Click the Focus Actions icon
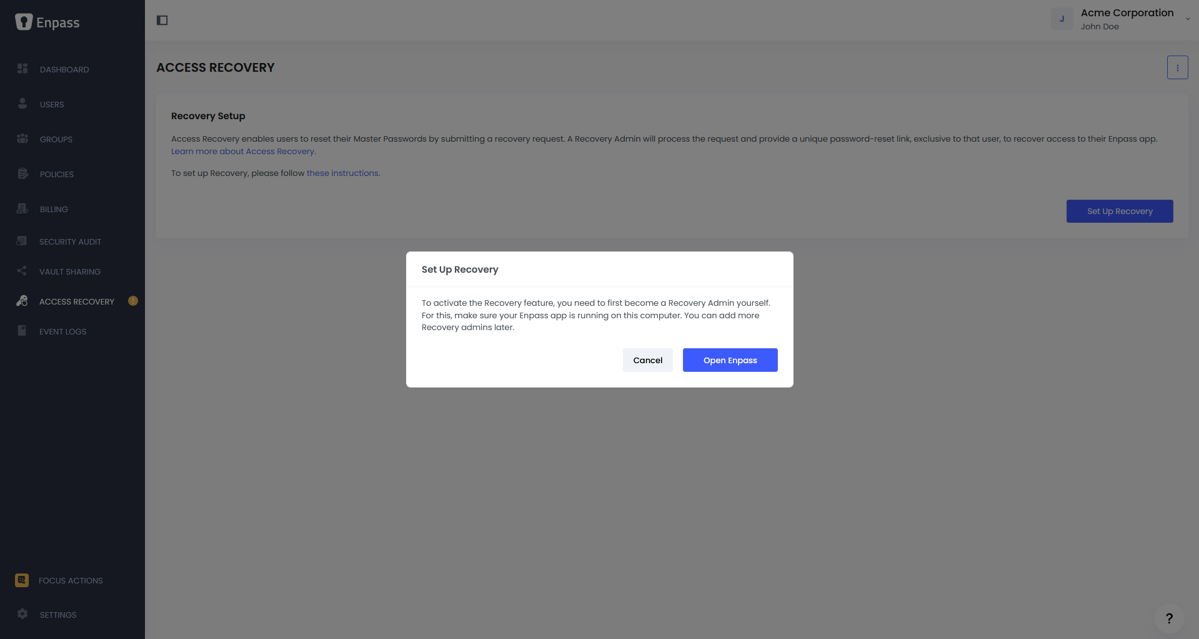This screenshot has width=1199, height=639. (22, 580)
